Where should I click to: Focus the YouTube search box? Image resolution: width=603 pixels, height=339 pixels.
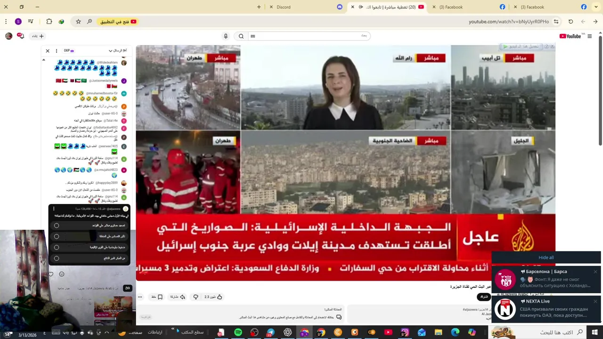(308, 36)
